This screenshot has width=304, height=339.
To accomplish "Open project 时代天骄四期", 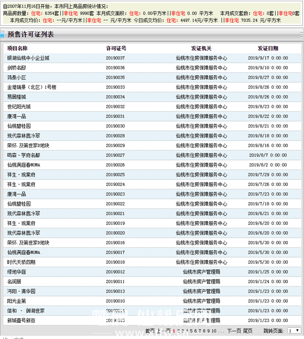I will 21,262.
